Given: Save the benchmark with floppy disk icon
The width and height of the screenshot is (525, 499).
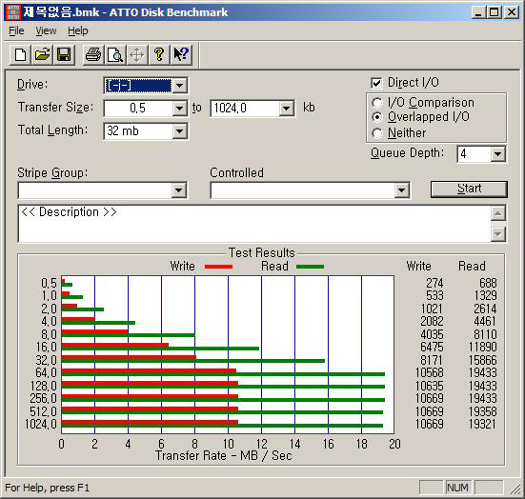Looking at the screenshot, I should pos(64,54).
